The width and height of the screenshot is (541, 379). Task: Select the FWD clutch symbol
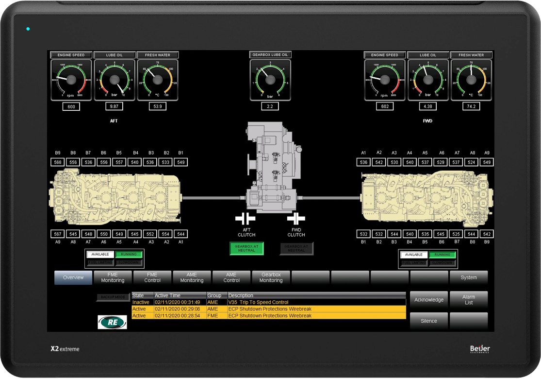(295, 219)
